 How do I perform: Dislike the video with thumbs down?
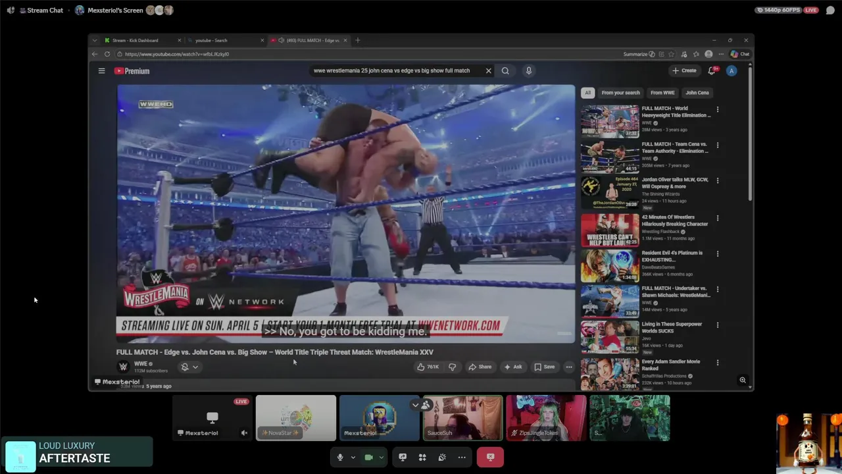[452, 367]
